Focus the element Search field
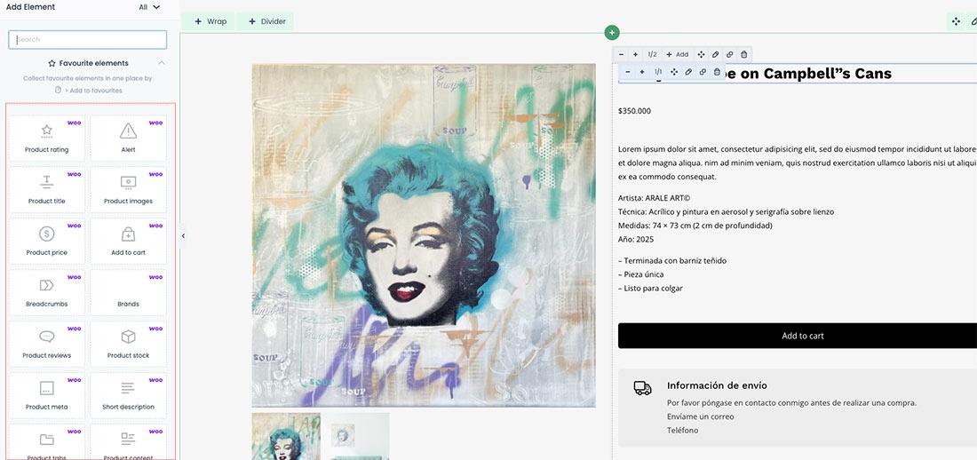The height and width of the screenshot is (460, 977). [87, 40]
